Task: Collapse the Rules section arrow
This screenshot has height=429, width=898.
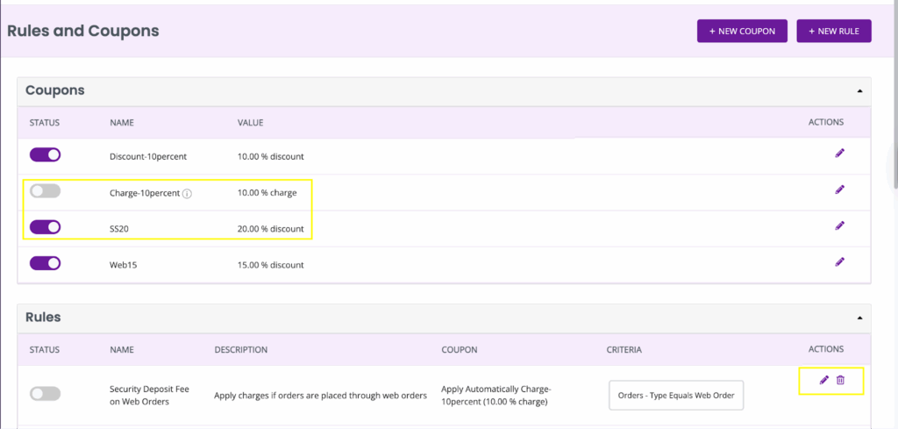Action: pos(859,318)
